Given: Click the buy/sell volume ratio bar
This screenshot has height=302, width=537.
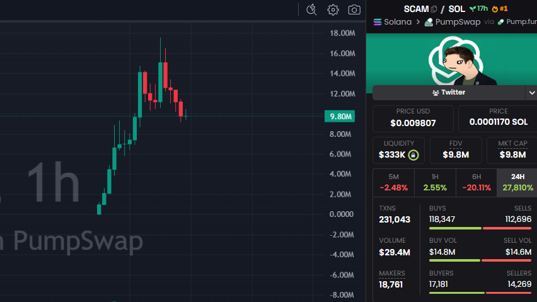Looking at the screenshot, I should (x=480, y=260).
